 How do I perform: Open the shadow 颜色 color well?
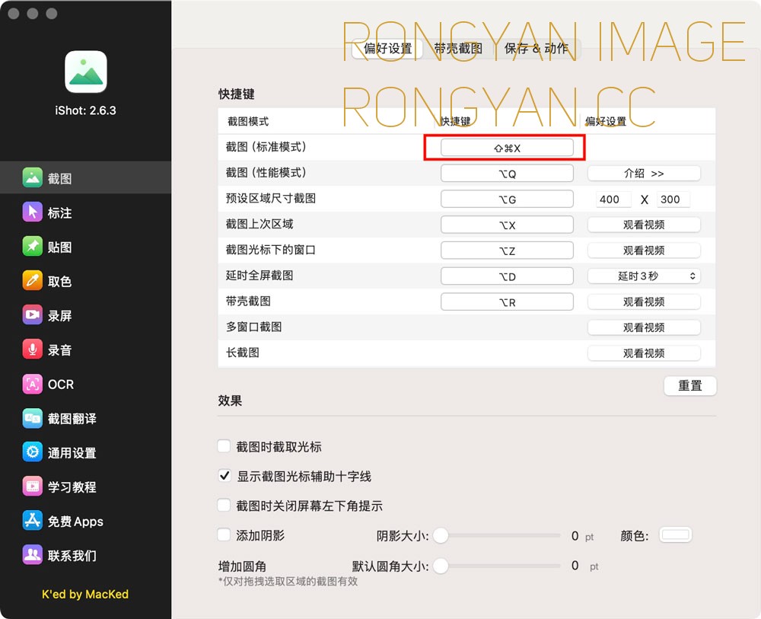[676, 535]
